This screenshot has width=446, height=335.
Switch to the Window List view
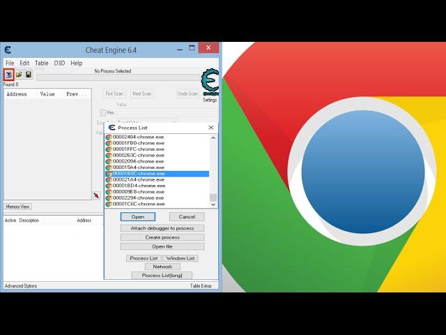click(x=180, y=258)
